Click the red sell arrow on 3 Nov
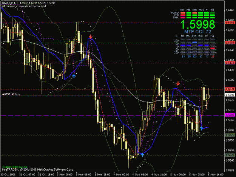 91,37
